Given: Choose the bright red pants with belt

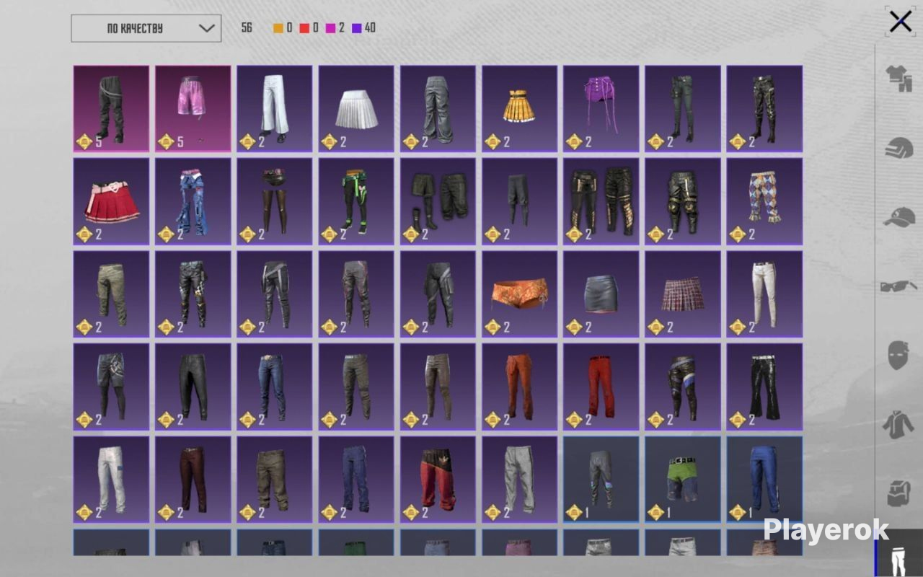Looking at the screenshot, I should (x=601, y=387).
